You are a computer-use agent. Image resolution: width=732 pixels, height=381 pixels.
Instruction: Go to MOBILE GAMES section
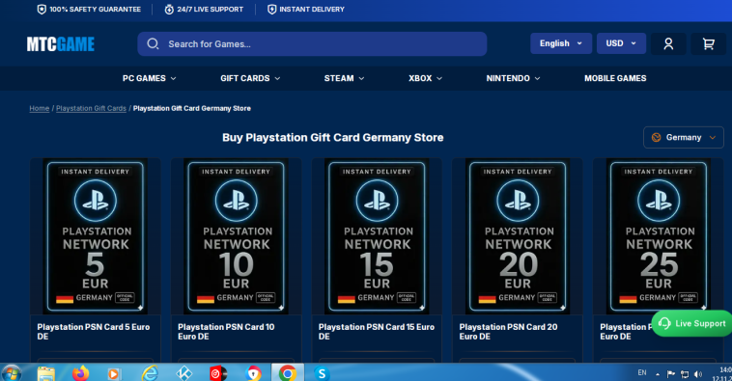[x=615, y=78]
